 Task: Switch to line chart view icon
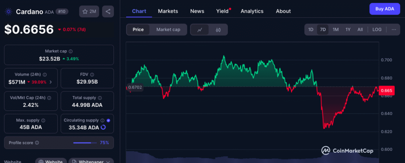200,30
